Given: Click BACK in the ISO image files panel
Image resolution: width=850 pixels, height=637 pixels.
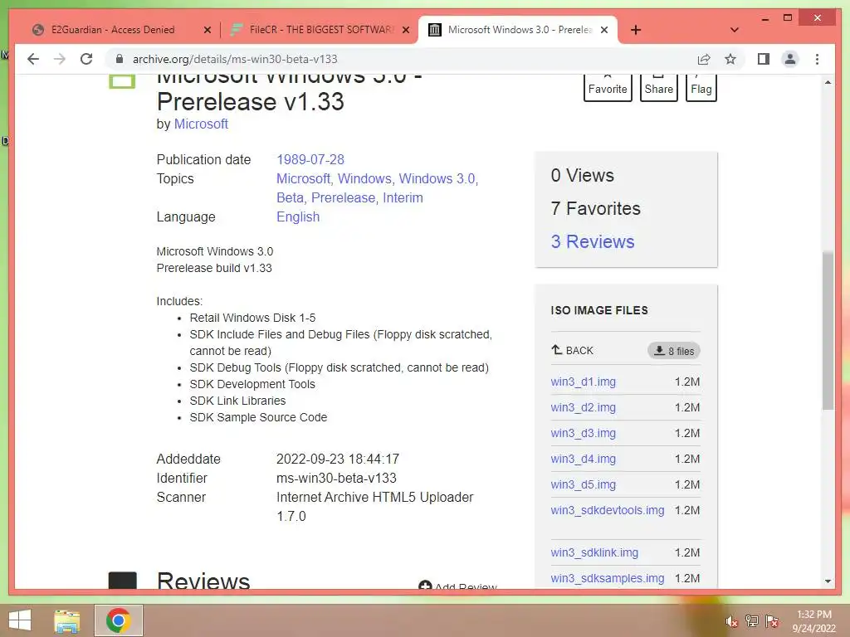Looking at the screenshot, I should coord(573,351).
